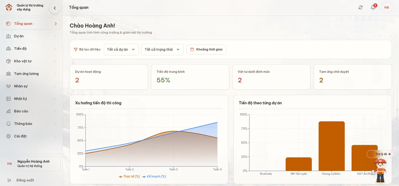Click the refresh icon in top bar
This screenshot has height=186, width=399.
point(360,7)
